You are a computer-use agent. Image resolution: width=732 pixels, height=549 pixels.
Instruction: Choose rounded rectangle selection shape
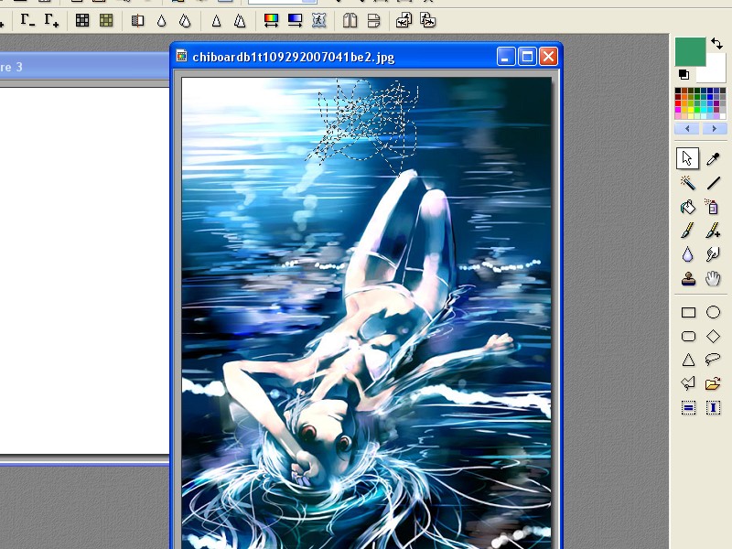click(x=688, y=336)
